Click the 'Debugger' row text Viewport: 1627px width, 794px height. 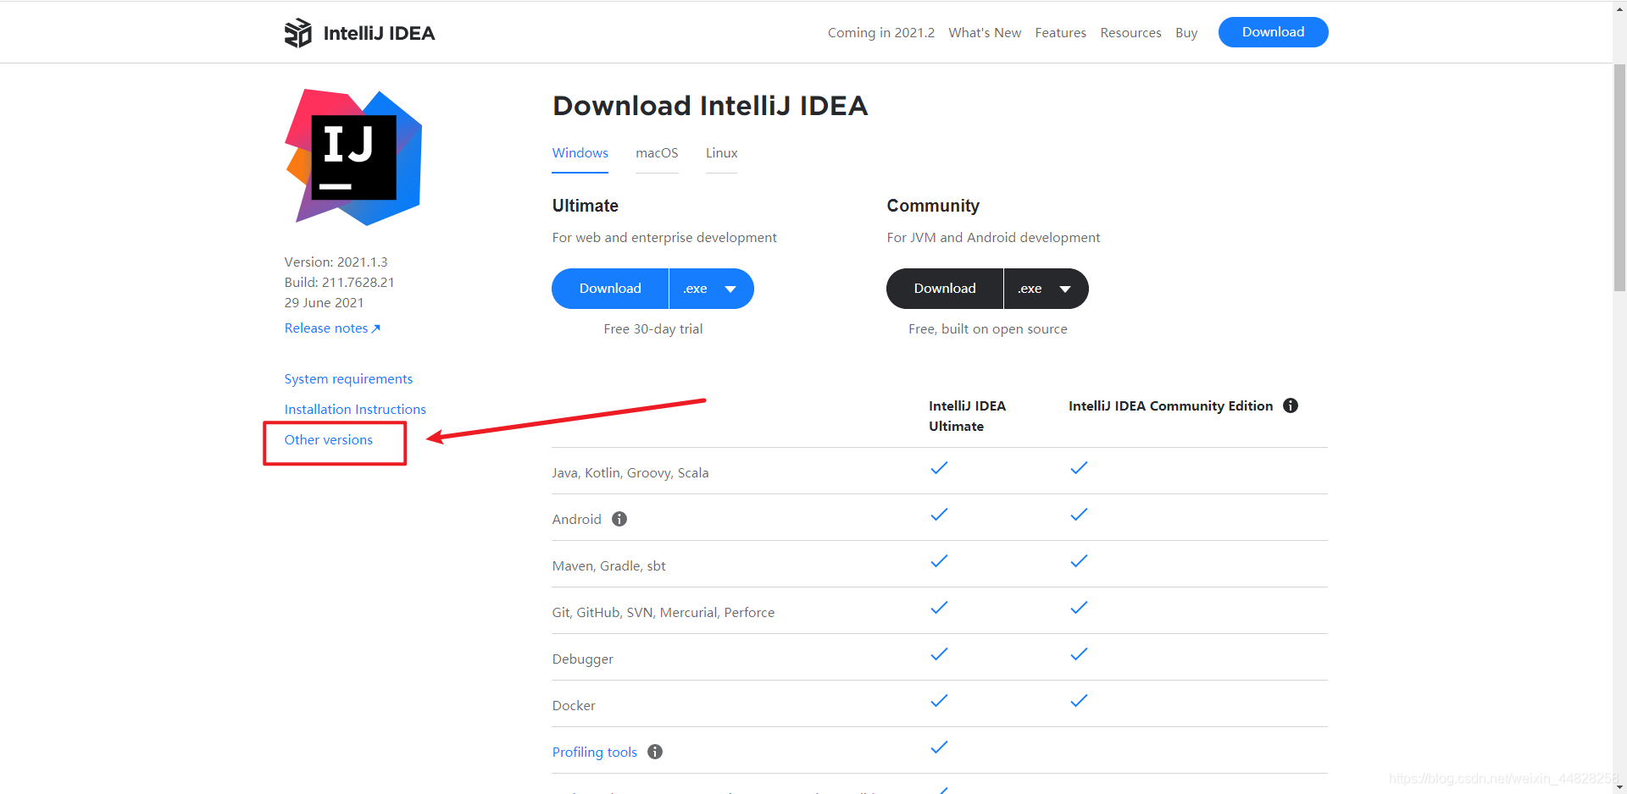tap(582, 659)
